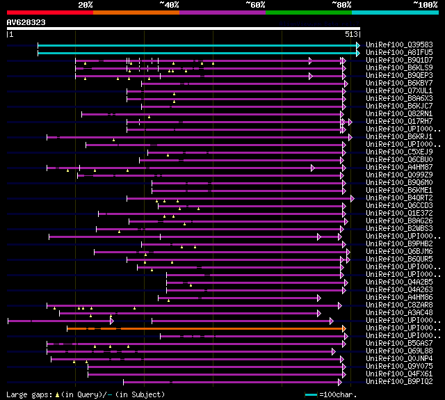Click the UniRef100_Q4A2B5 label

point(399,282)
